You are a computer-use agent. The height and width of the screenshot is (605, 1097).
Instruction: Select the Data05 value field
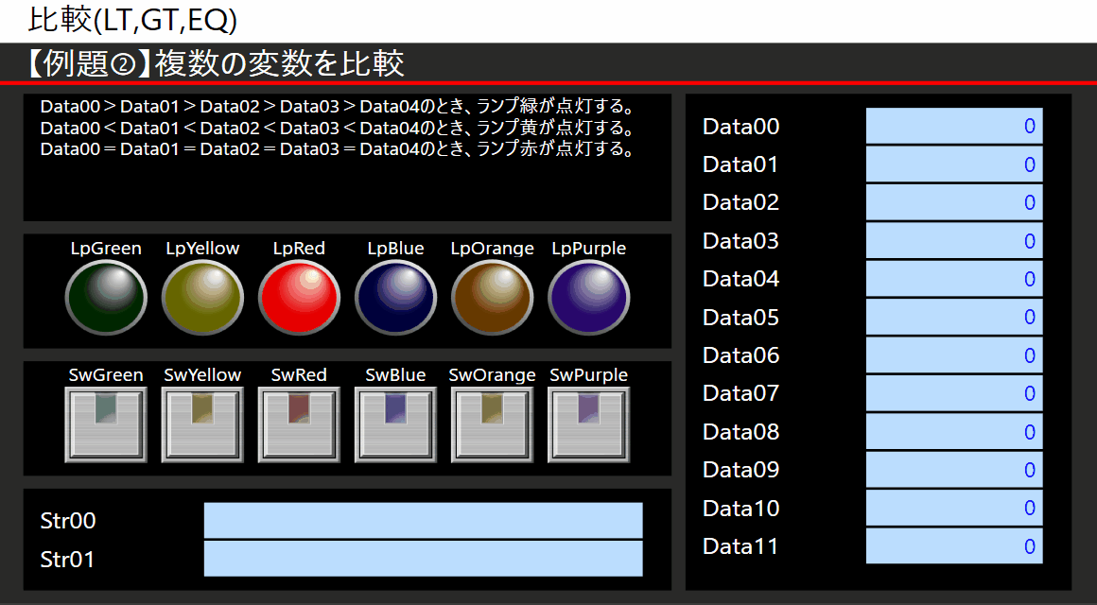point(954,317)
